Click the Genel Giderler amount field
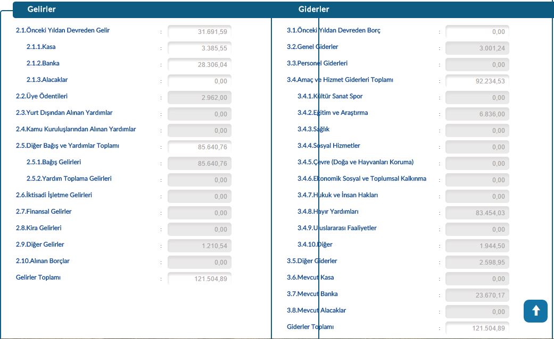554x339 pixels. click(477, 48)
